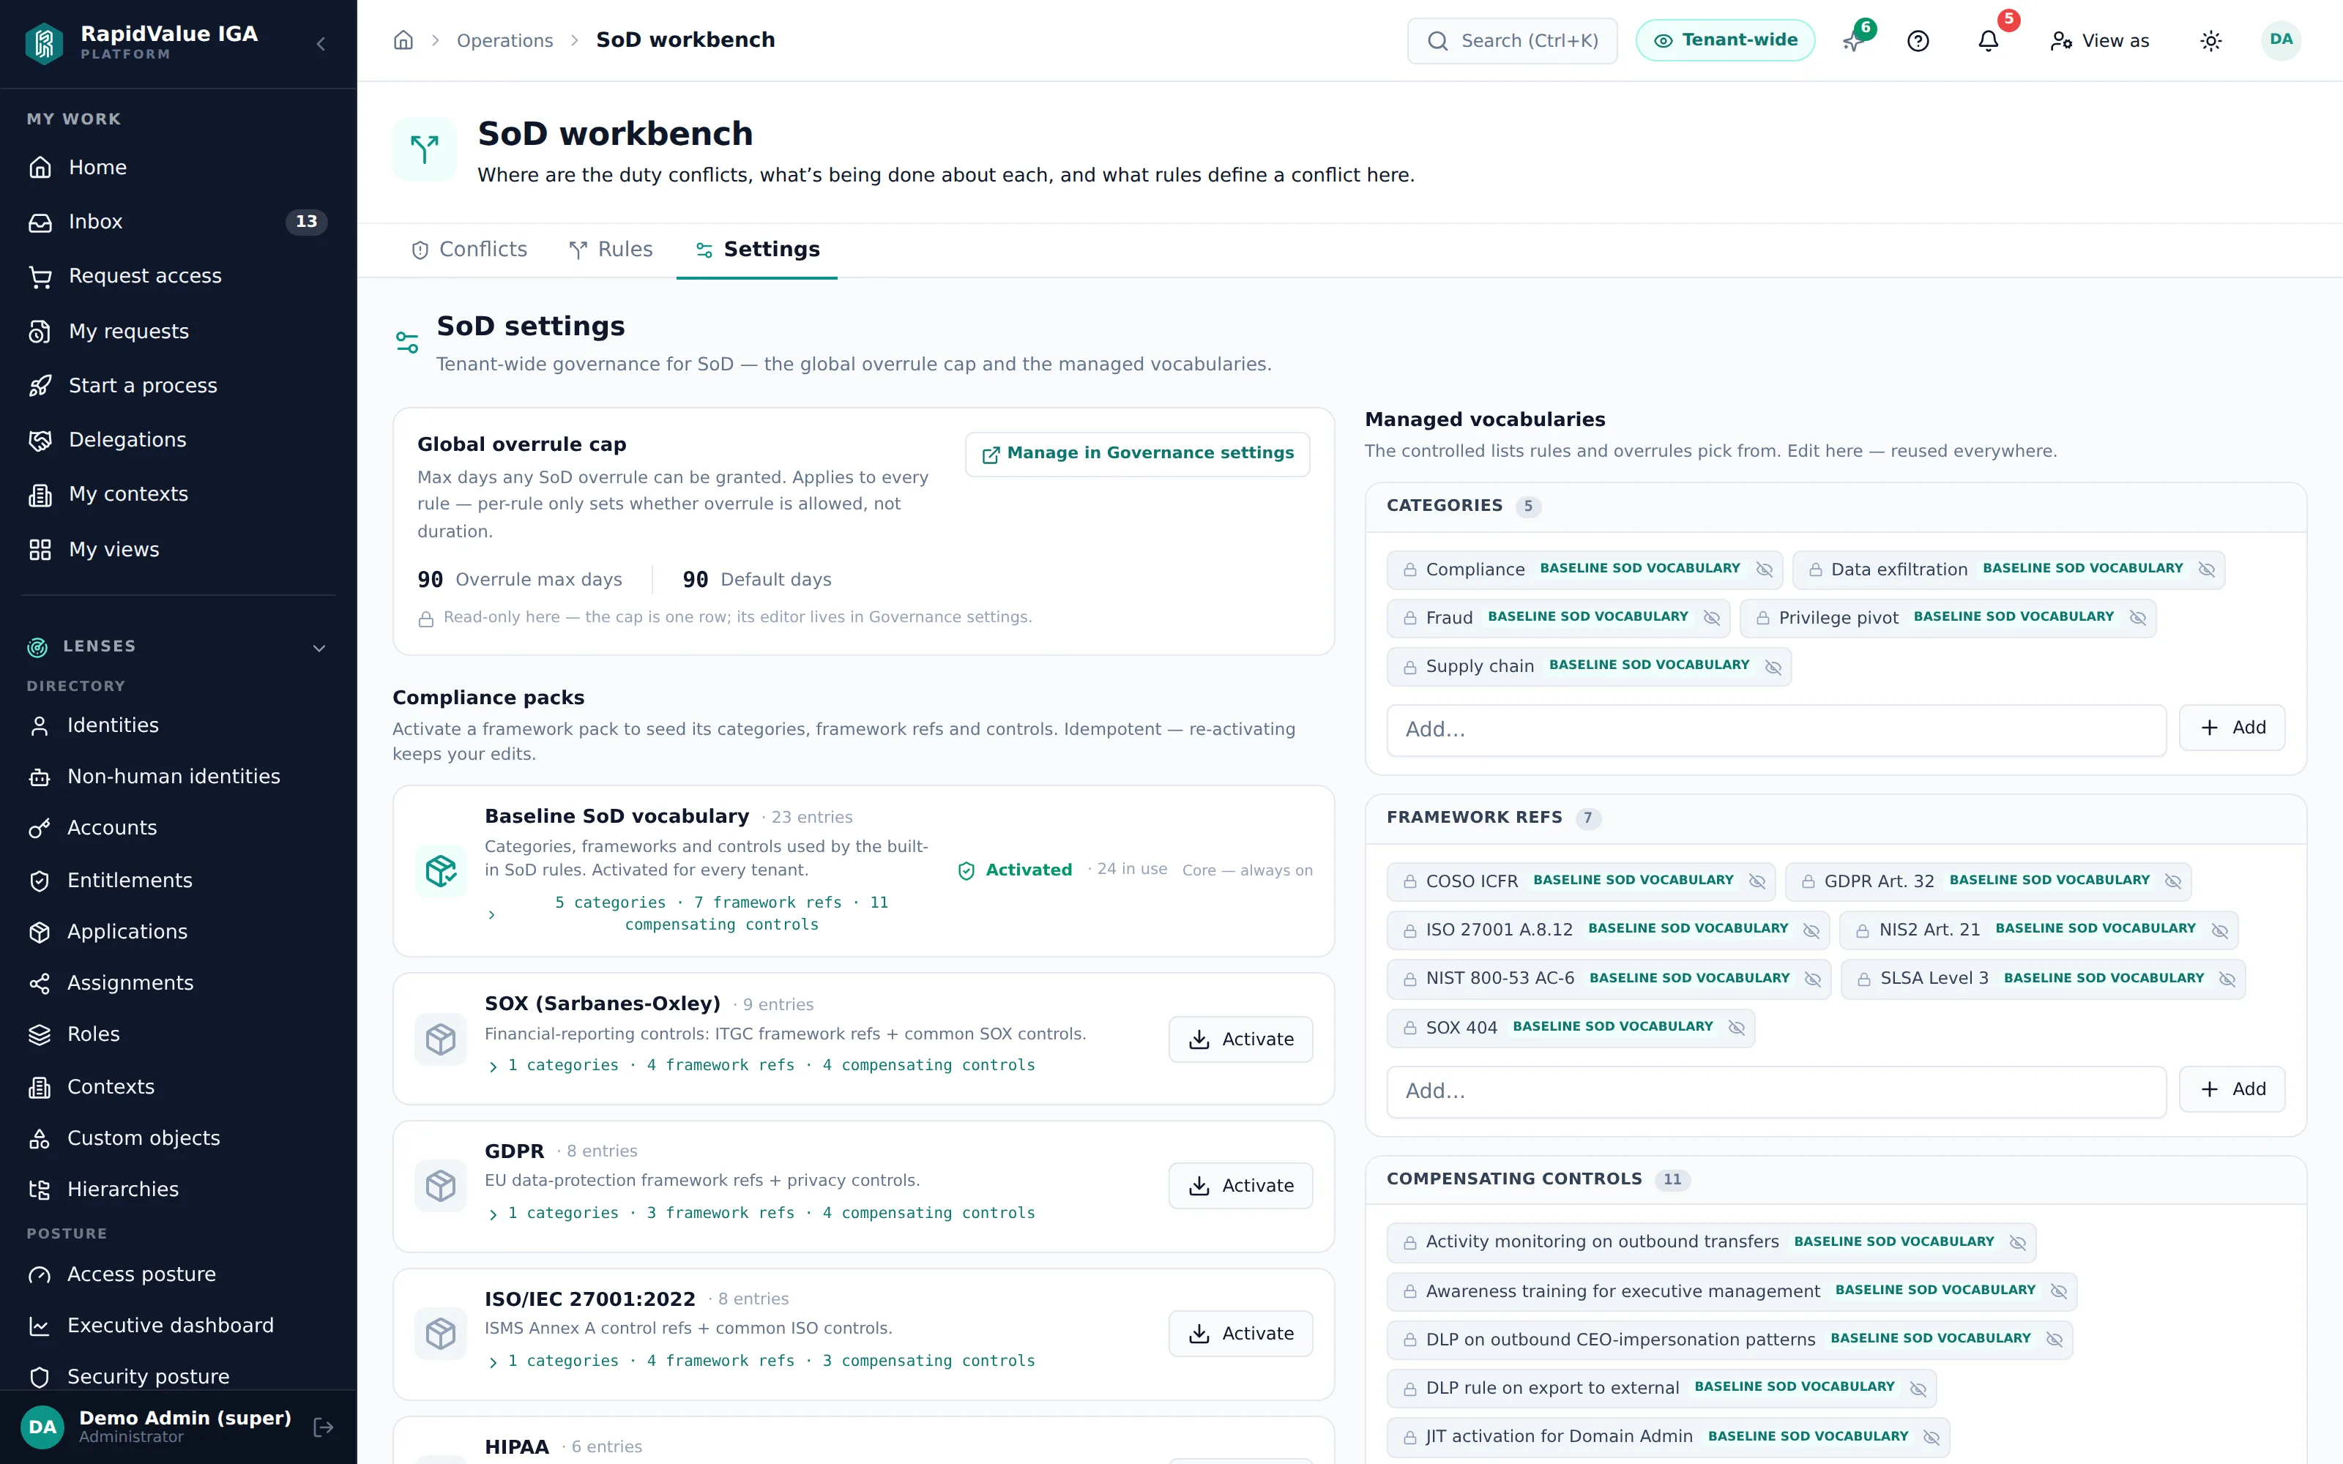Open My contexts in sidebar

(178, 494)
